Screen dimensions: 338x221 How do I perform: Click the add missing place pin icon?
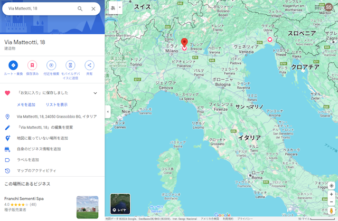pos(7,138)
